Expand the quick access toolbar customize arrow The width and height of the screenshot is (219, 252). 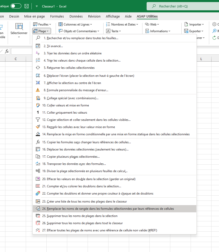37,6
